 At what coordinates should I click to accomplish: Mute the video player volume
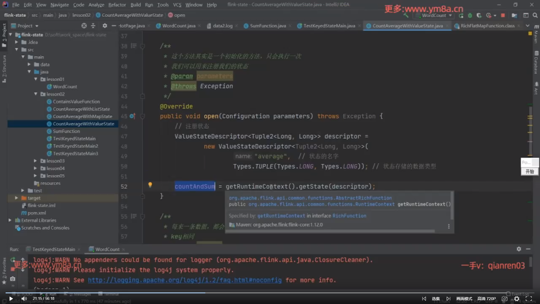[x=24, y=299]
